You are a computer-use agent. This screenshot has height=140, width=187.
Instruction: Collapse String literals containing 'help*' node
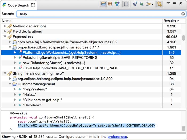tap(5, 73)
